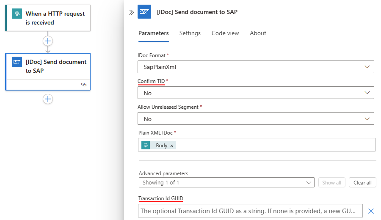381x220 pixels.
Task: Collapse the details pane with double chevron
Action: pos(131,12)
